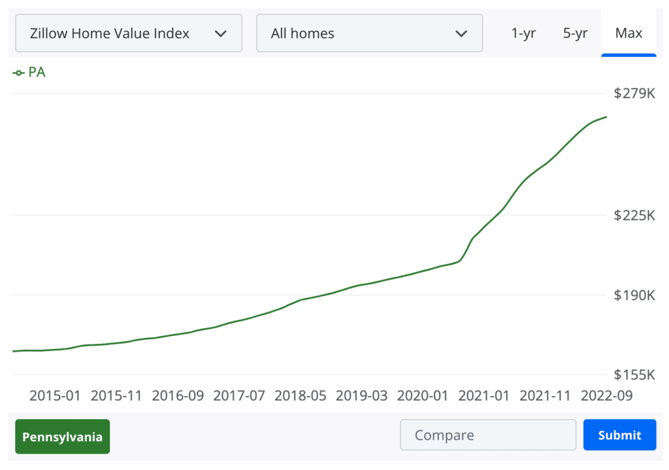Click the 2022-09 date label

coord(607,395)
